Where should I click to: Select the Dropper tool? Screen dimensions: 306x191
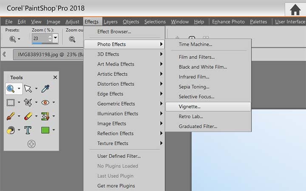tap(45, 89)
